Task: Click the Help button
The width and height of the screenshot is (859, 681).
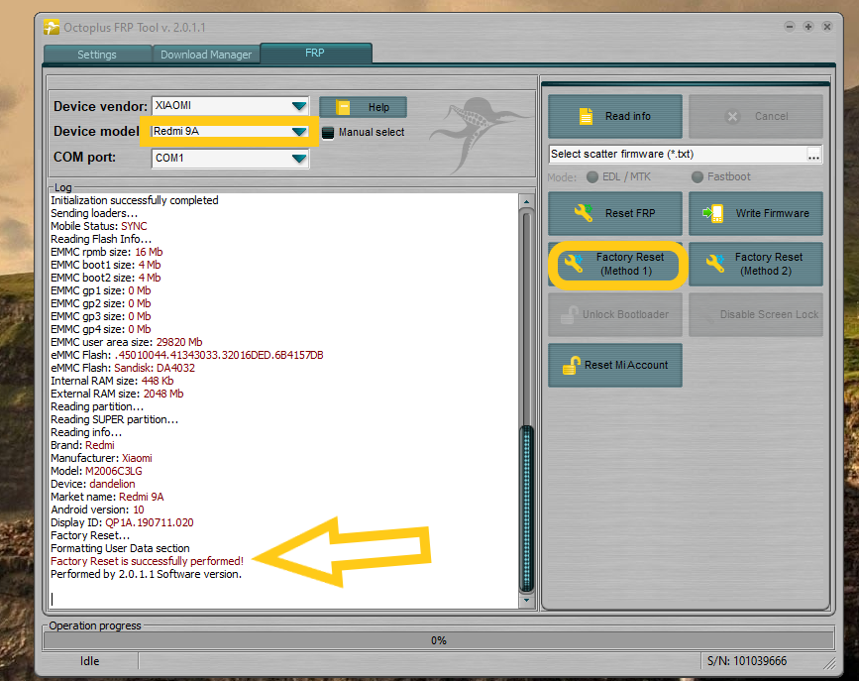Action: point(363,107)
